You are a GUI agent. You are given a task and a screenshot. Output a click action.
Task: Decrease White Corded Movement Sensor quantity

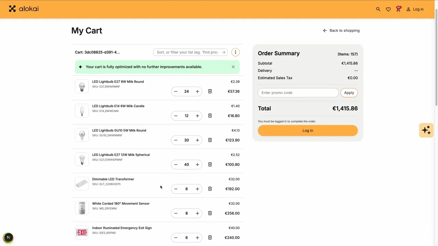point(176,213)
